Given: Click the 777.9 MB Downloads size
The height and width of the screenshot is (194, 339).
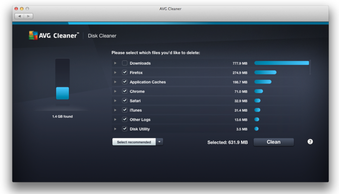Looking at the screenshot, I should point(240,63).
